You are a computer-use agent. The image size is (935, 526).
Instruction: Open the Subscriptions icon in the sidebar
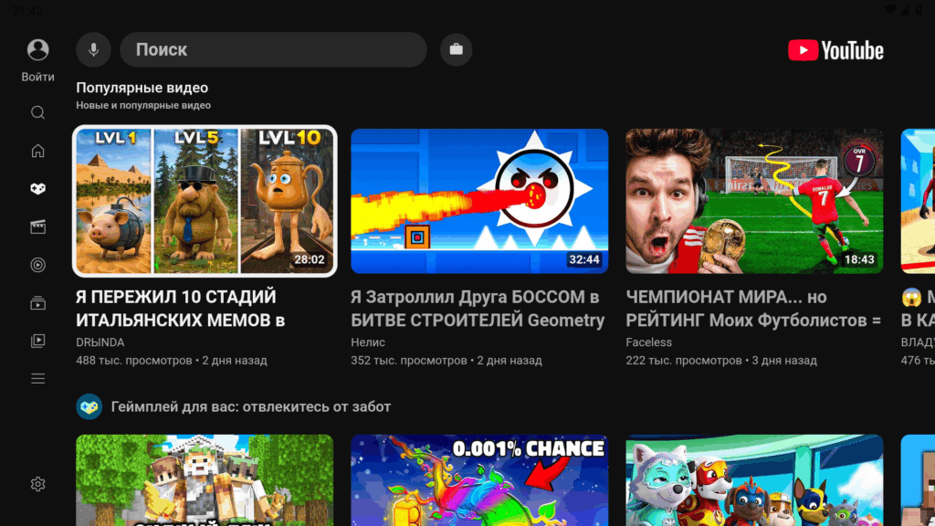click(x=37, y=303)
